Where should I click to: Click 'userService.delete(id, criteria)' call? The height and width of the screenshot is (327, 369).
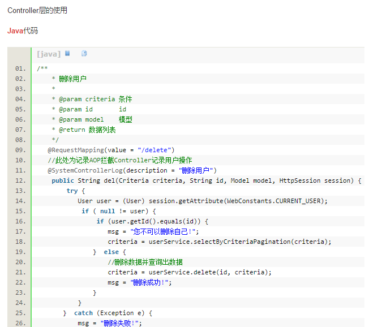point(208,272)
